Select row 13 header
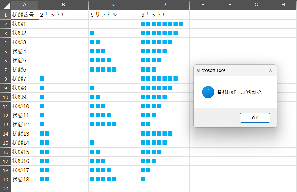 pos(5,125)
